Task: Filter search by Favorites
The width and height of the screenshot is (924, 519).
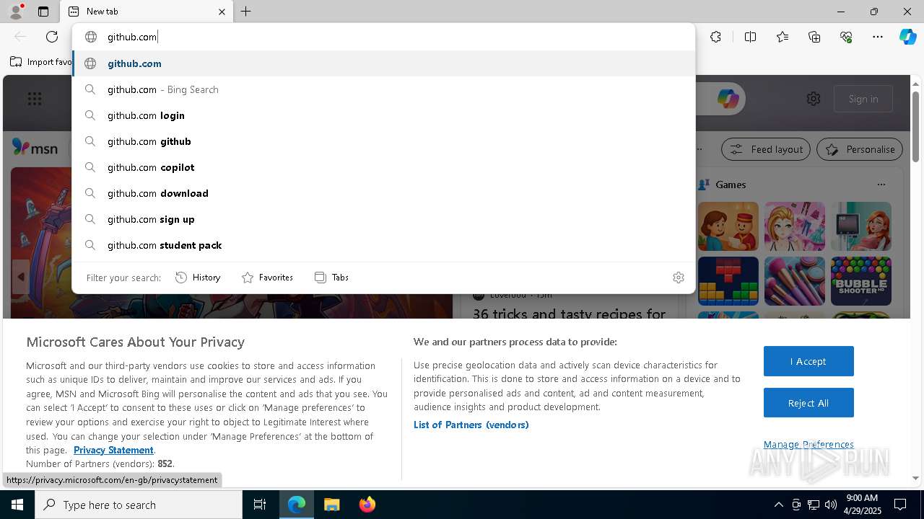Action: pyautogui.click(x=267, y=278)
